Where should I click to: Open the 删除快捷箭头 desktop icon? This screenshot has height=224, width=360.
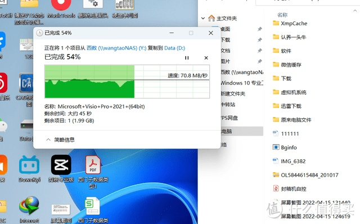93,8
